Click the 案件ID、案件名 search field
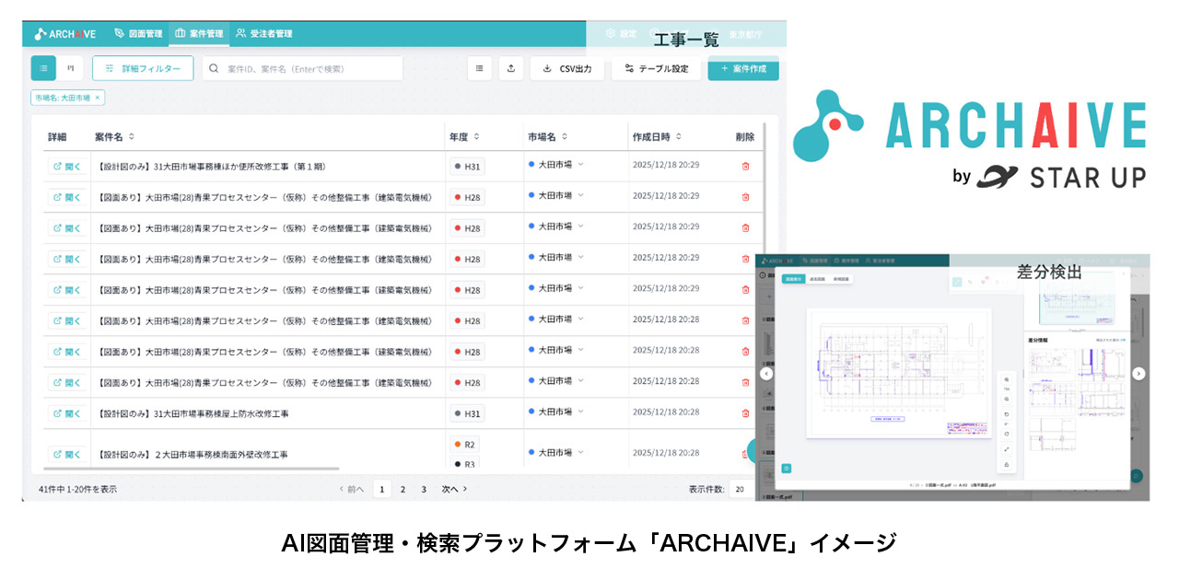This screenshot has width=1179, height=580. tap(302, 68)
